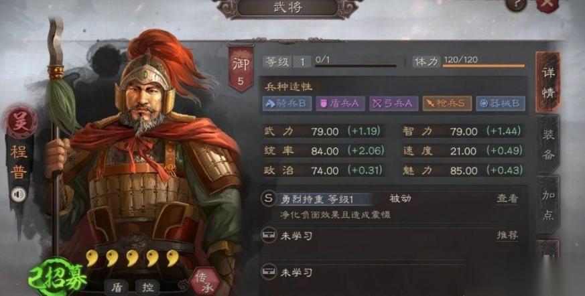
Task: Click the 吴 faction emblem
Action: [20, 121]
